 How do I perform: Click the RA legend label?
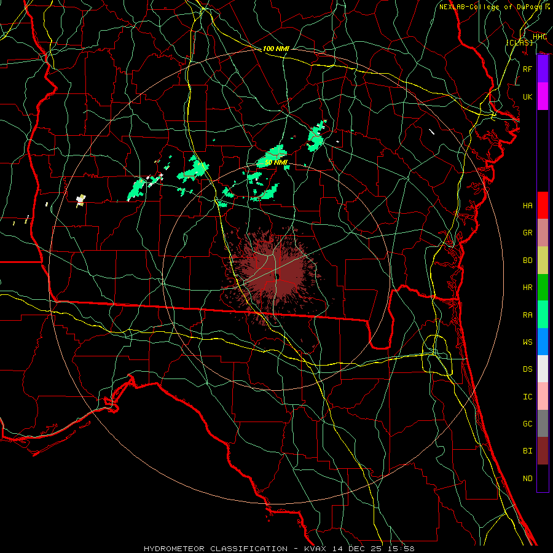527,315
